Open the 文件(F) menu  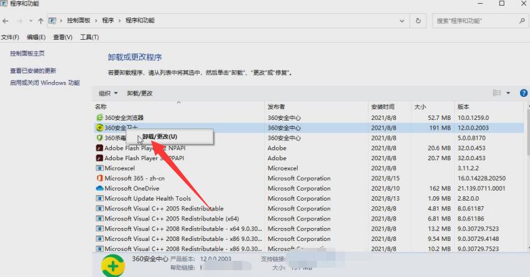tap(10, 37)
